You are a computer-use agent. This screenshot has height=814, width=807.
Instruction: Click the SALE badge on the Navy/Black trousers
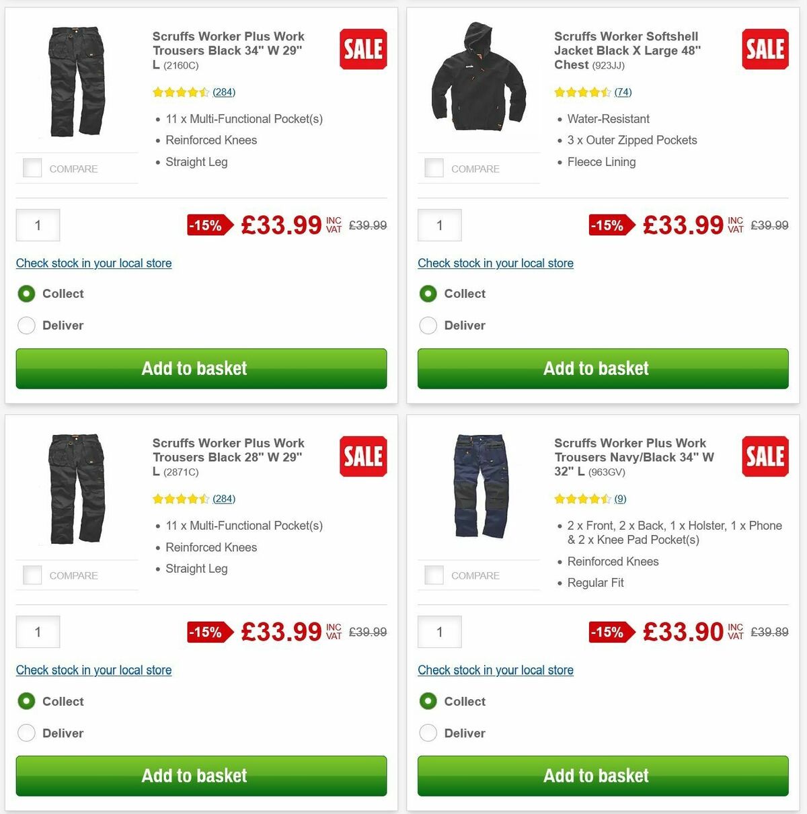pos(765,456)
